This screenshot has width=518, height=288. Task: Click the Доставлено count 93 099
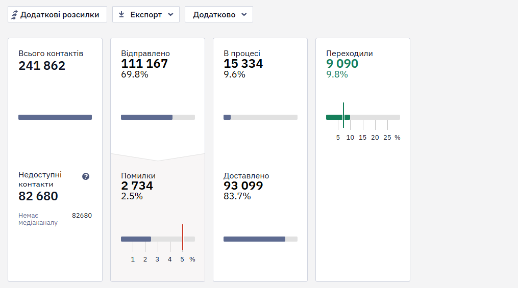243,186
